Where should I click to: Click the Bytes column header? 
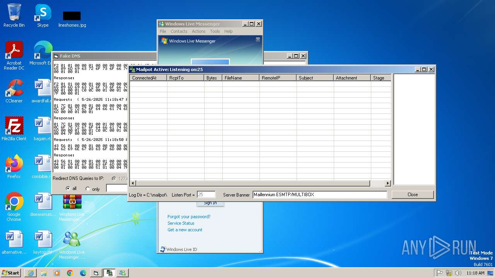pos(213,78)
